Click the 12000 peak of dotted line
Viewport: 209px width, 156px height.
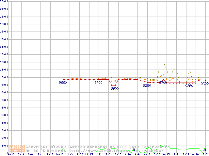click(x=162, y=62)
